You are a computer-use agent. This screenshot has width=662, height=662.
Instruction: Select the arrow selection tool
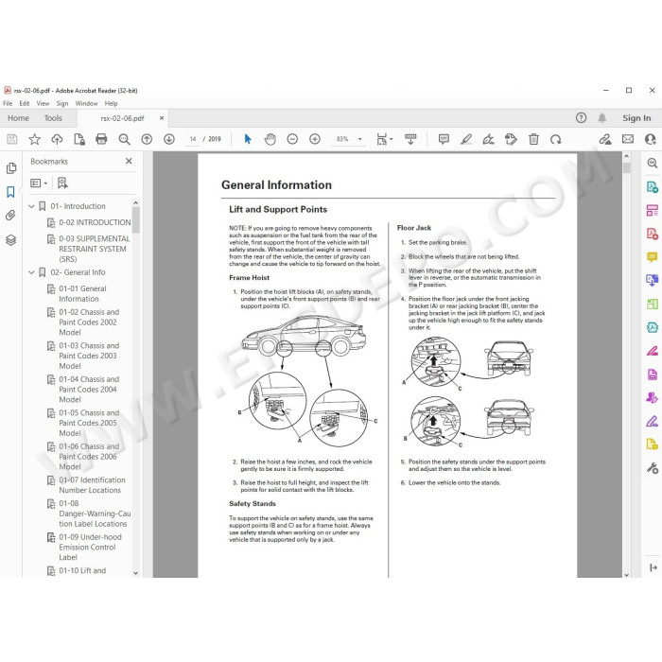[248, 139]
